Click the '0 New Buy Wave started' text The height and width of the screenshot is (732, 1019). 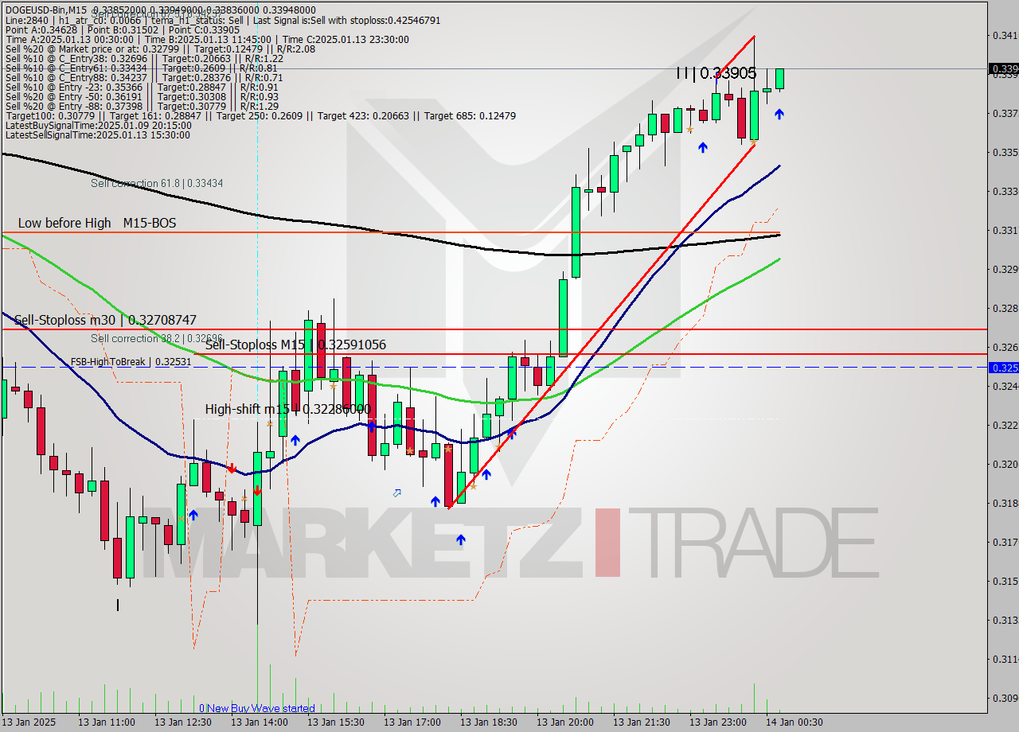pyautogui.click(x=256, y=708)
